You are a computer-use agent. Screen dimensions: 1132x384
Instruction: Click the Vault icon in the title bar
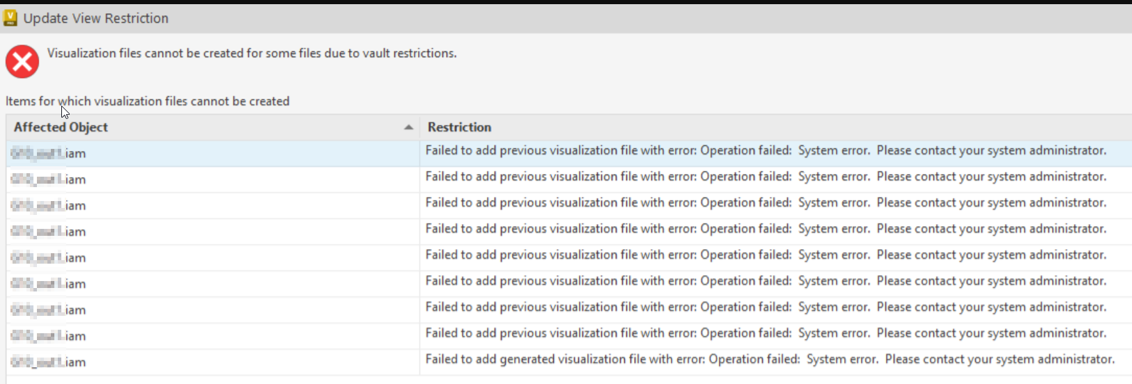click(x=10, y=18)
